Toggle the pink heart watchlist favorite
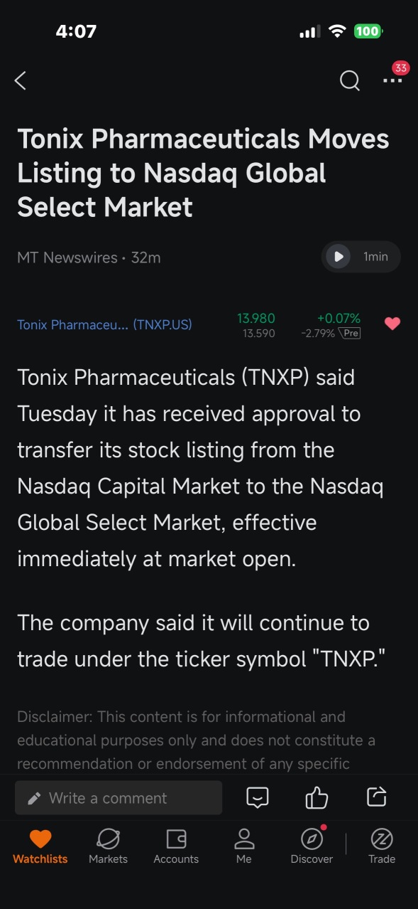This screenshot has width=418, height=909. pyautogui.click(x=392, y=324)
